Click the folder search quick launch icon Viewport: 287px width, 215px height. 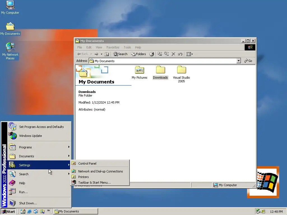(42, 211)
